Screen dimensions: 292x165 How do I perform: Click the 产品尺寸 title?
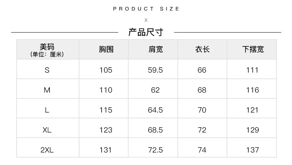click(x=146, y=32)
